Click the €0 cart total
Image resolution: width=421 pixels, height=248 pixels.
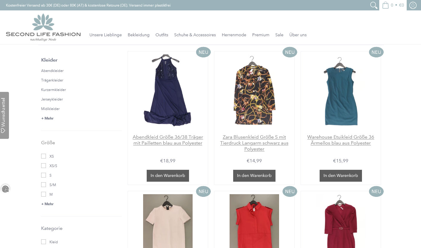point(402,5)
